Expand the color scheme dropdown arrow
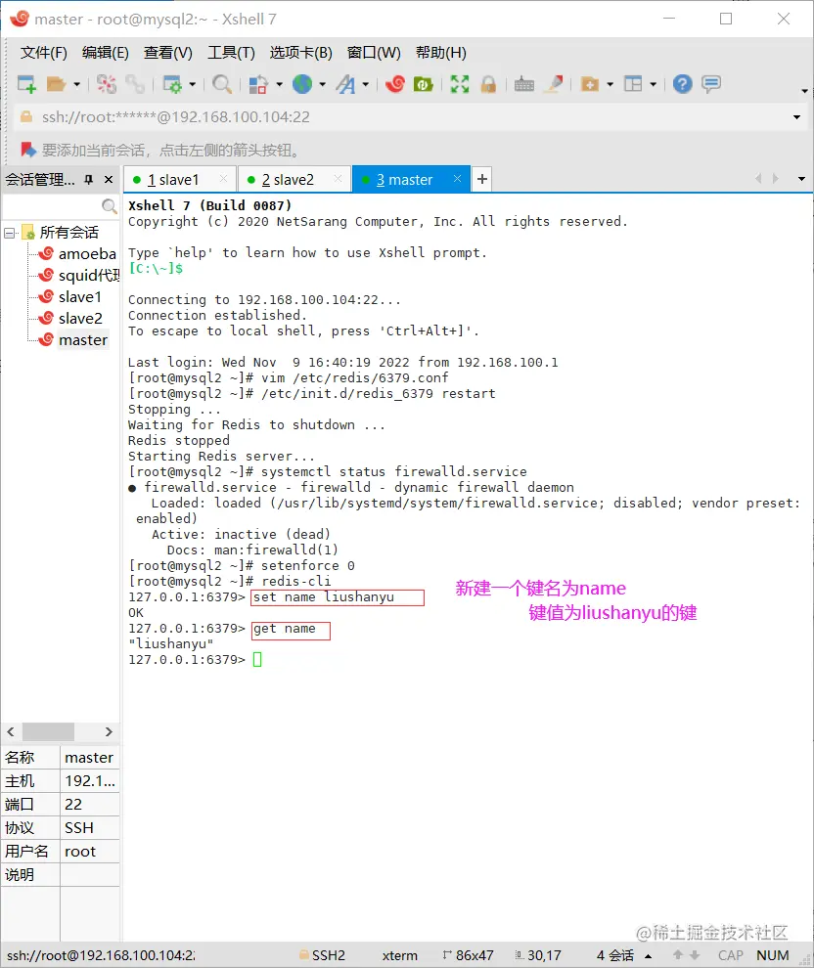 (279, 84)
